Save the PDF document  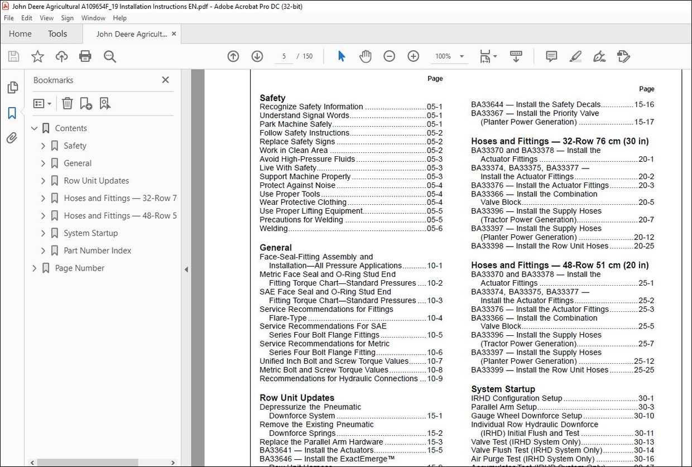pyautogui.click(x=13, y=56)
